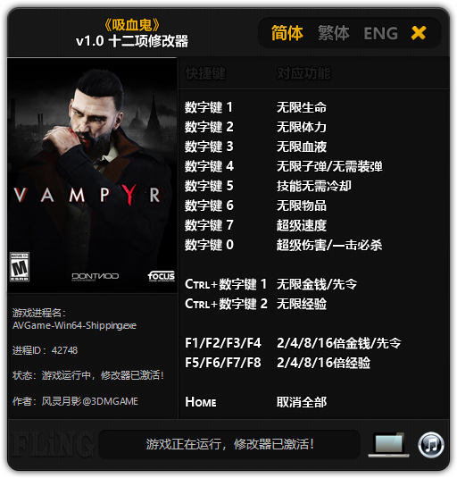Click 取消全部 to disable all cheats
Image resolution: width=457 pixels, height=478 pixels.
pos(301,402)
